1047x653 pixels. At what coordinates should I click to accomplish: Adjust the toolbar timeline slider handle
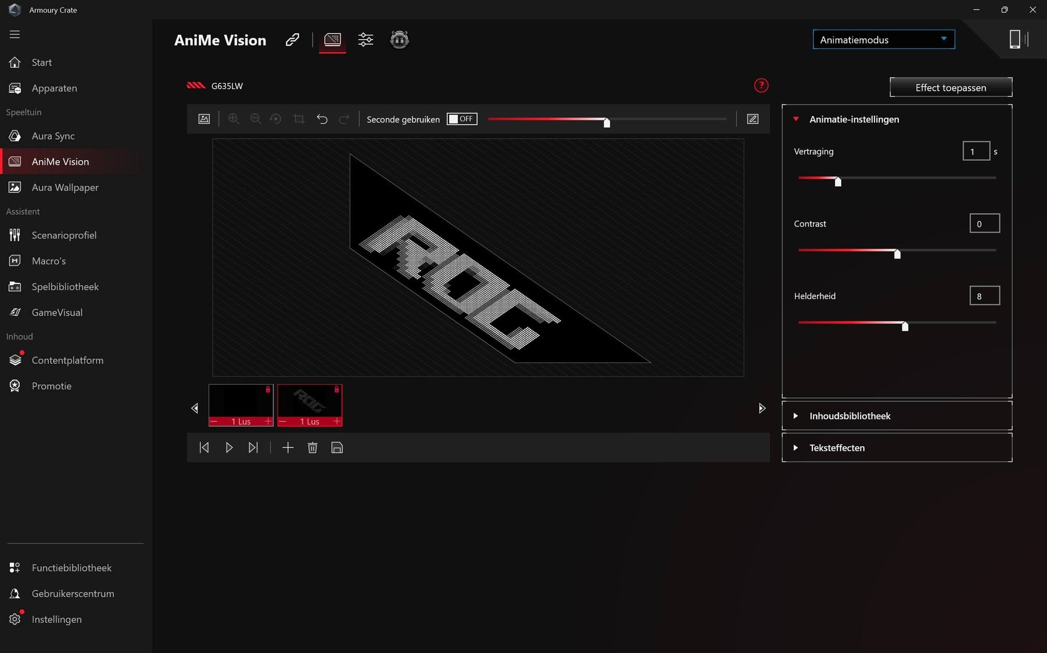click(x=607, y=122)
